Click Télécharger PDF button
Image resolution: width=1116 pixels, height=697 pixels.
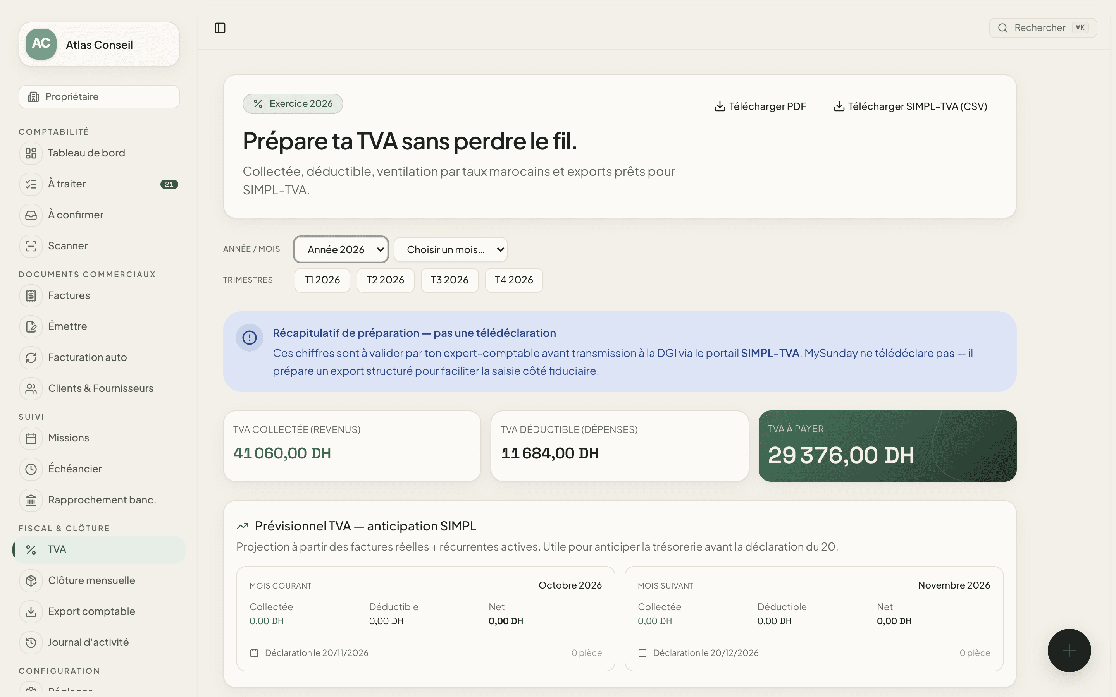pos(760,106)
